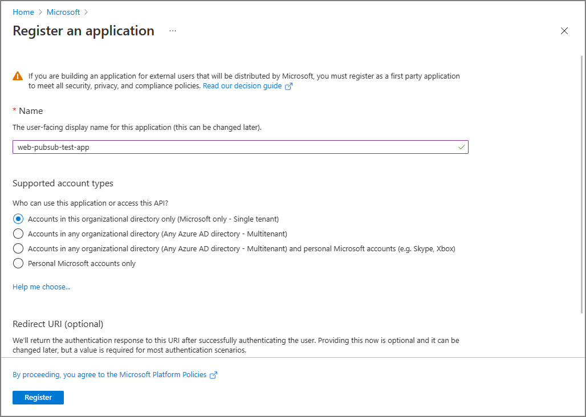Navigate to Microsoft breadcrumb

[x=63, y=12]
